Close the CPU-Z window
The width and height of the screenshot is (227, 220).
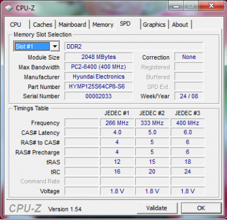211,6
